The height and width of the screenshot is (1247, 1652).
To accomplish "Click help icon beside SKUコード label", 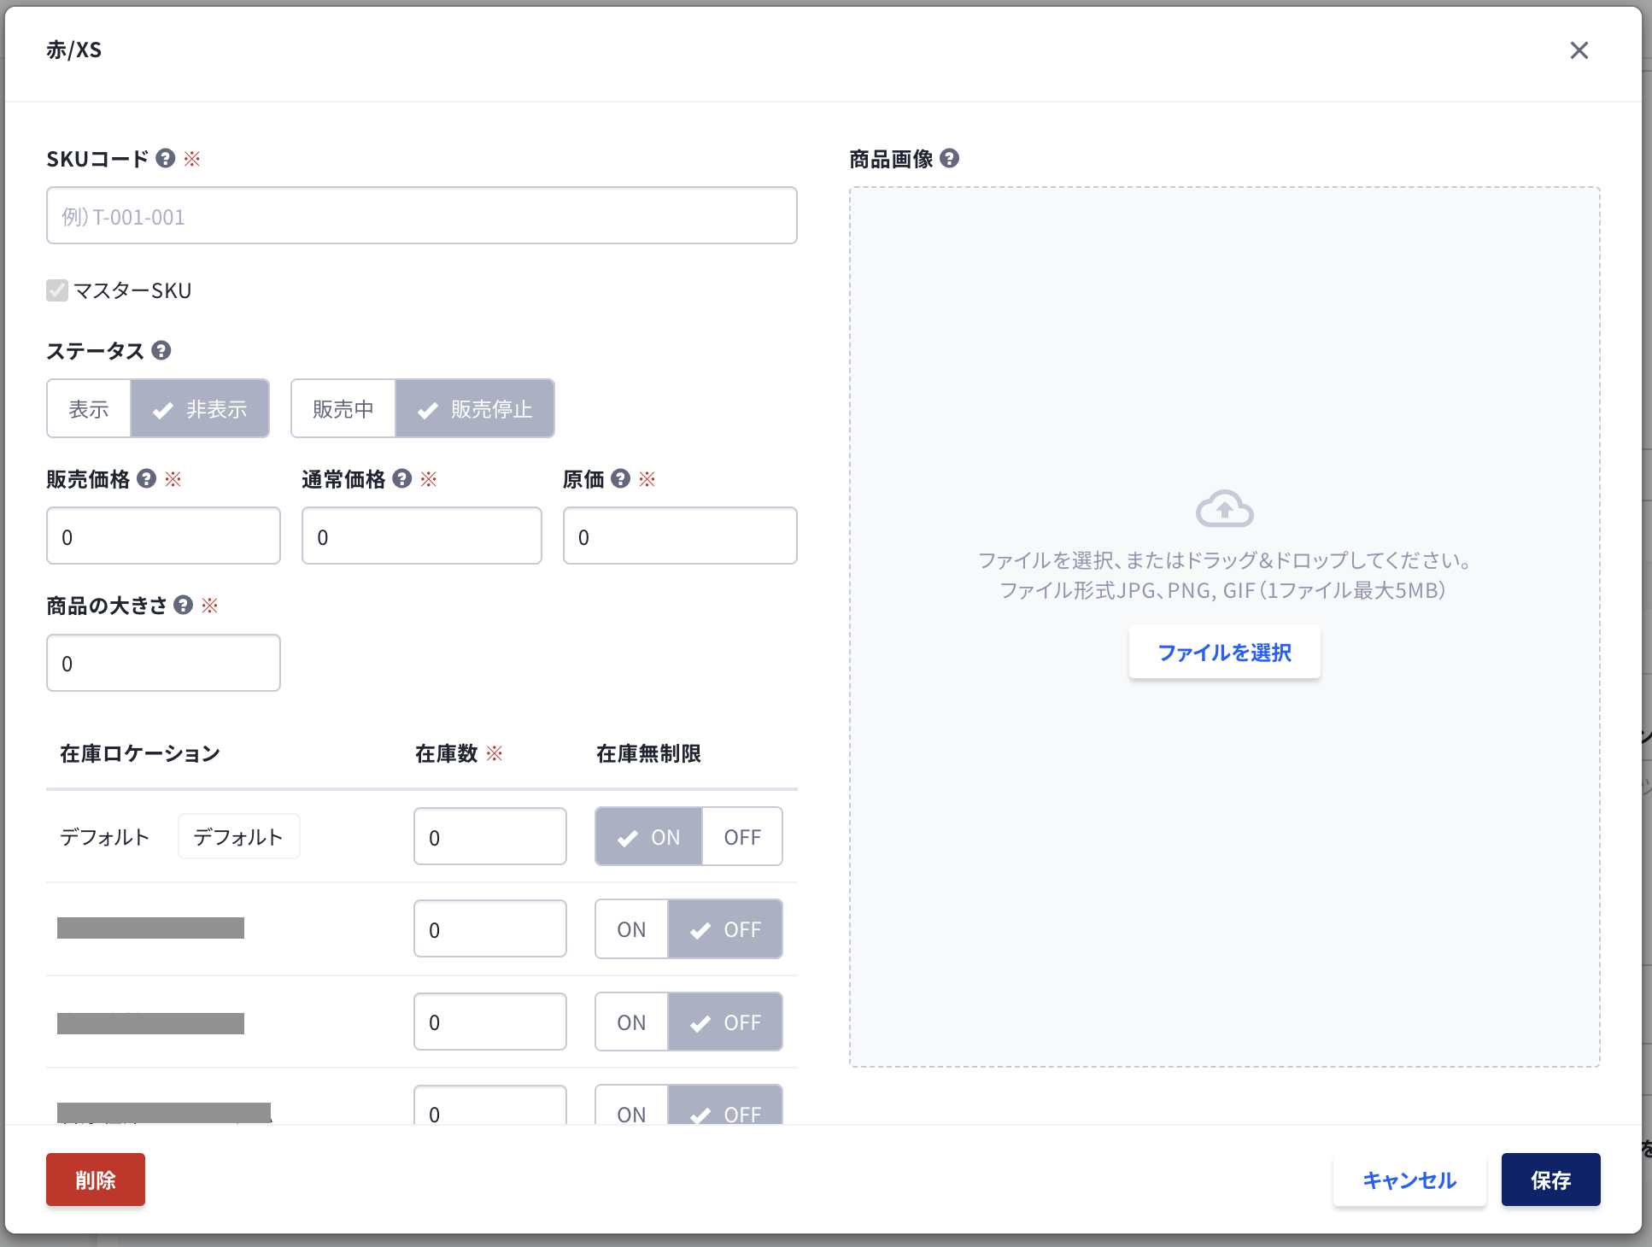I will [x=166, y=158].
